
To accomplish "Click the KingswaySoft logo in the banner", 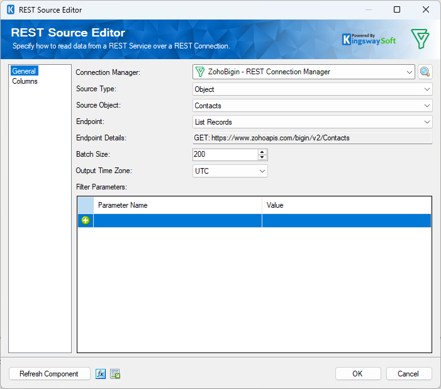I will 369,39.
